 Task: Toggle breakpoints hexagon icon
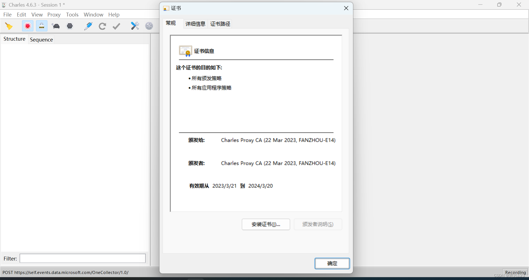[70, 26]
